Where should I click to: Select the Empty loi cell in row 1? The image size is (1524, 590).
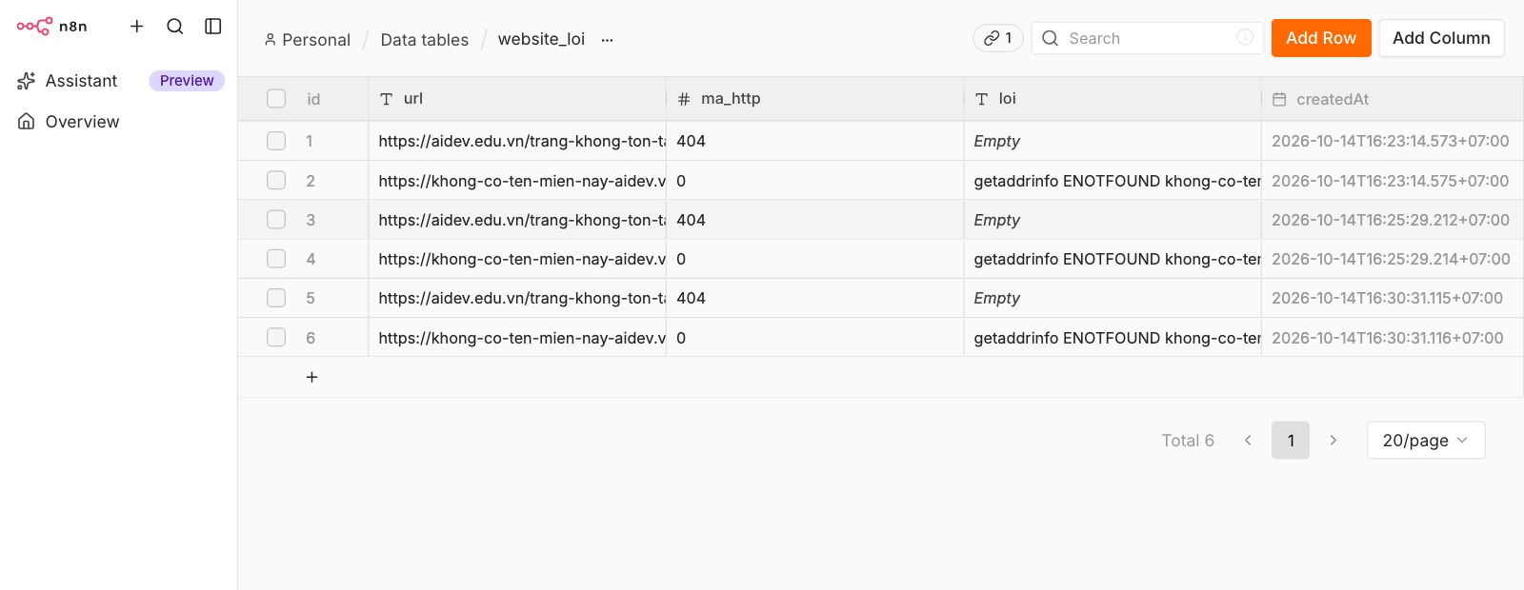coord(1113,141)
